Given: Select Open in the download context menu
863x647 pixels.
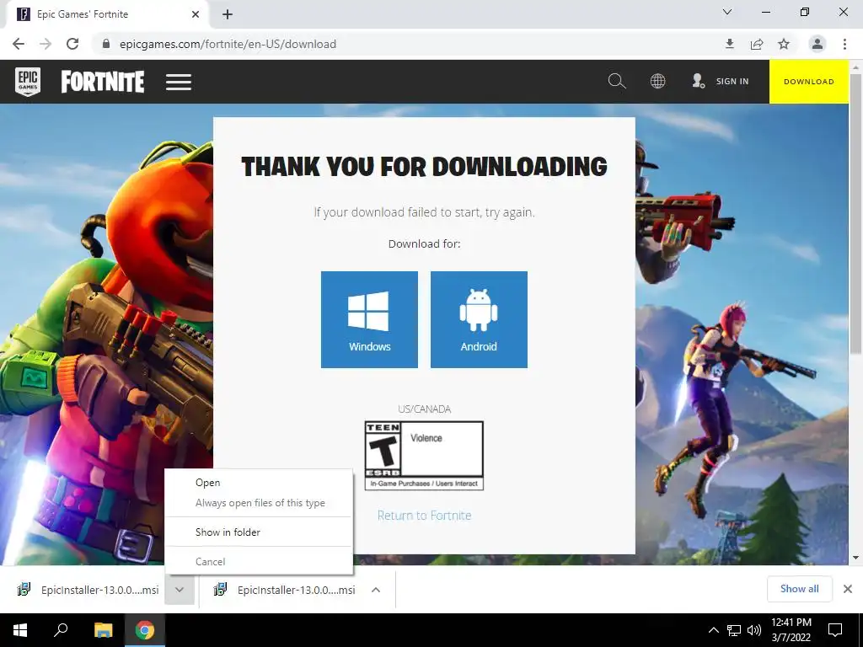Looking at the screenshot, I should coord(259,483).
